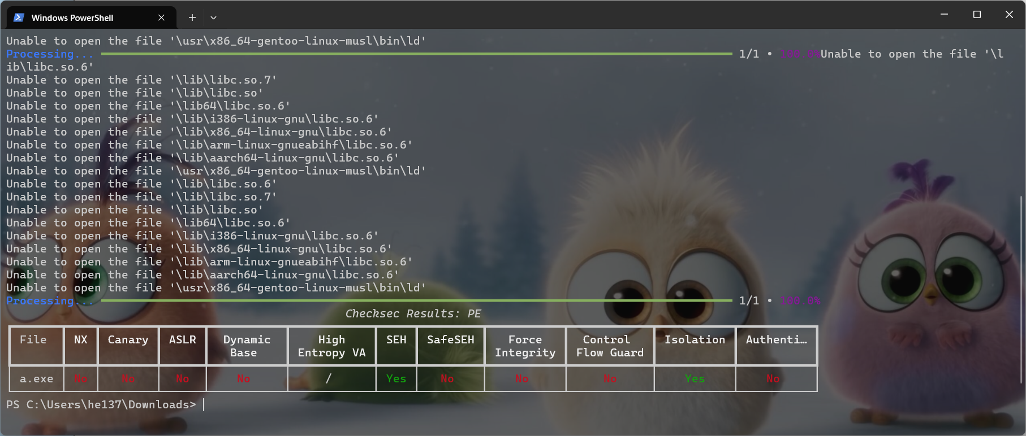Click the upper 'Processing...' label near the top
This screenshot has height=436, width=1026.
tap(50, 54)
